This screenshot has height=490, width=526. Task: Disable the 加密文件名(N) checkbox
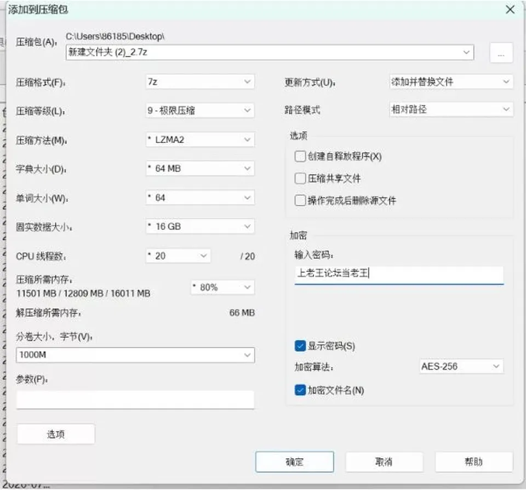[300, 390]
